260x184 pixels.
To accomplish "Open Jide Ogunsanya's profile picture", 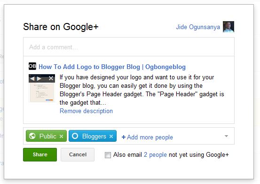I will click(228, 27).
